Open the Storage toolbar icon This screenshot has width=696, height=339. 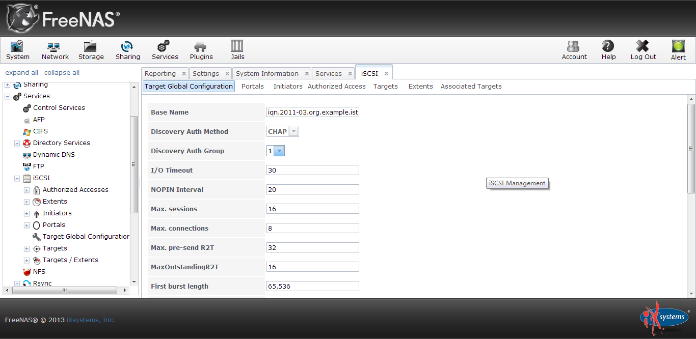(x=91, y=50)
